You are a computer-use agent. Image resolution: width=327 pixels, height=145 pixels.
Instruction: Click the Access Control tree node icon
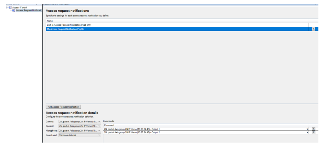[x=10, y=7]
